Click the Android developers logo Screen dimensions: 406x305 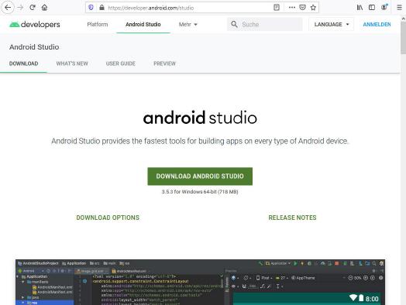point(35,24)
